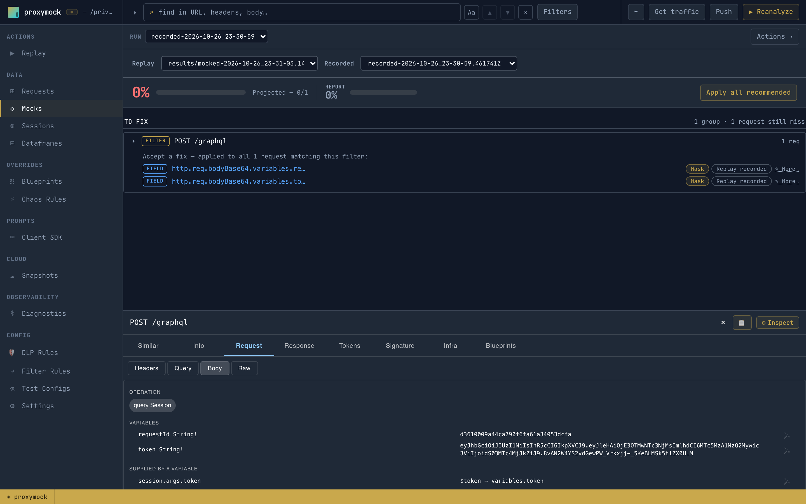Image resolution: width=806 pixels, height=504 pixels.
Task: Click the Inspect button
Action: (777, 322)
